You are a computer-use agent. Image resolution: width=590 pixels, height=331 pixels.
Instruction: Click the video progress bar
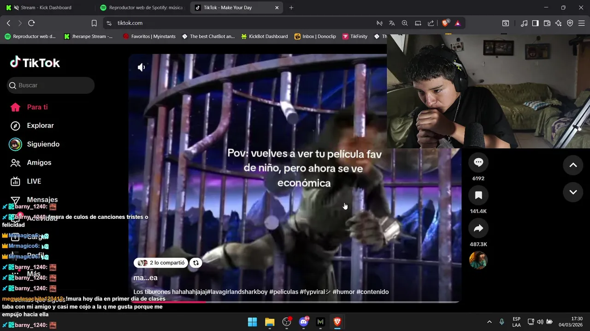pos(295,302)
